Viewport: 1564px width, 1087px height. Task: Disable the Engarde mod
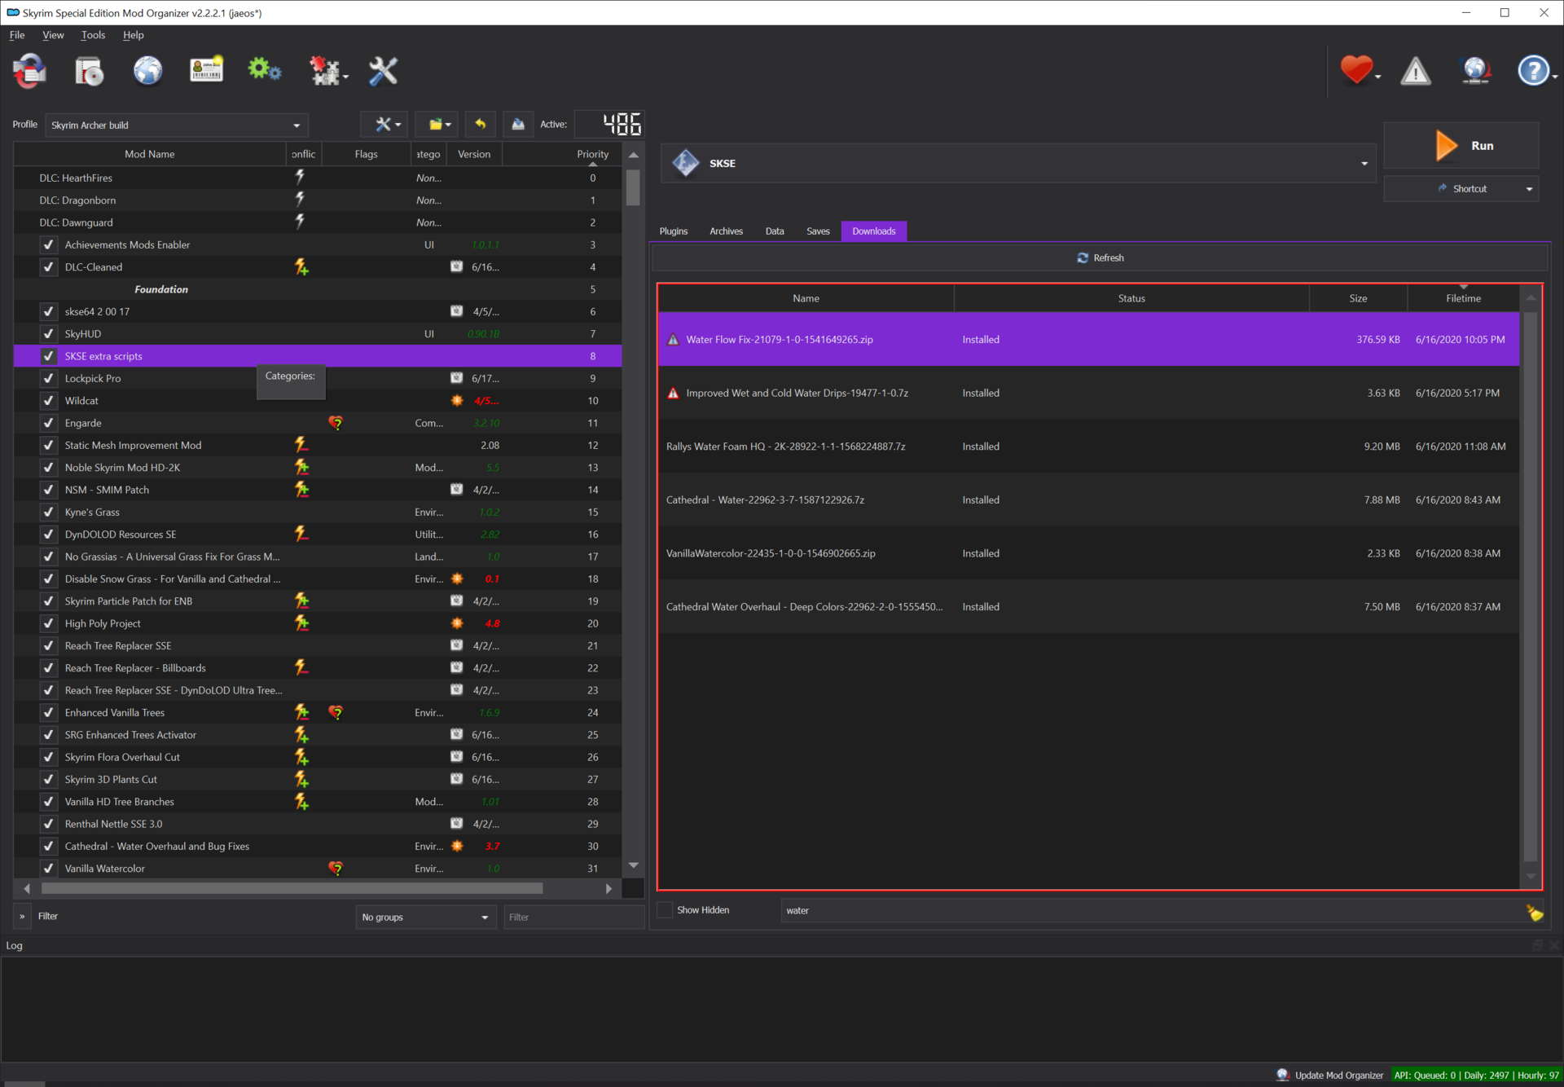(49, 423)
